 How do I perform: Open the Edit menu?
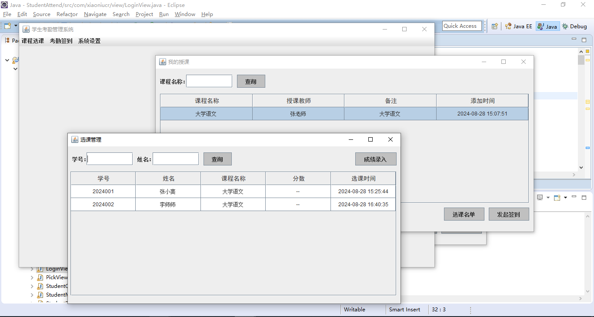[x=22, y=14]
